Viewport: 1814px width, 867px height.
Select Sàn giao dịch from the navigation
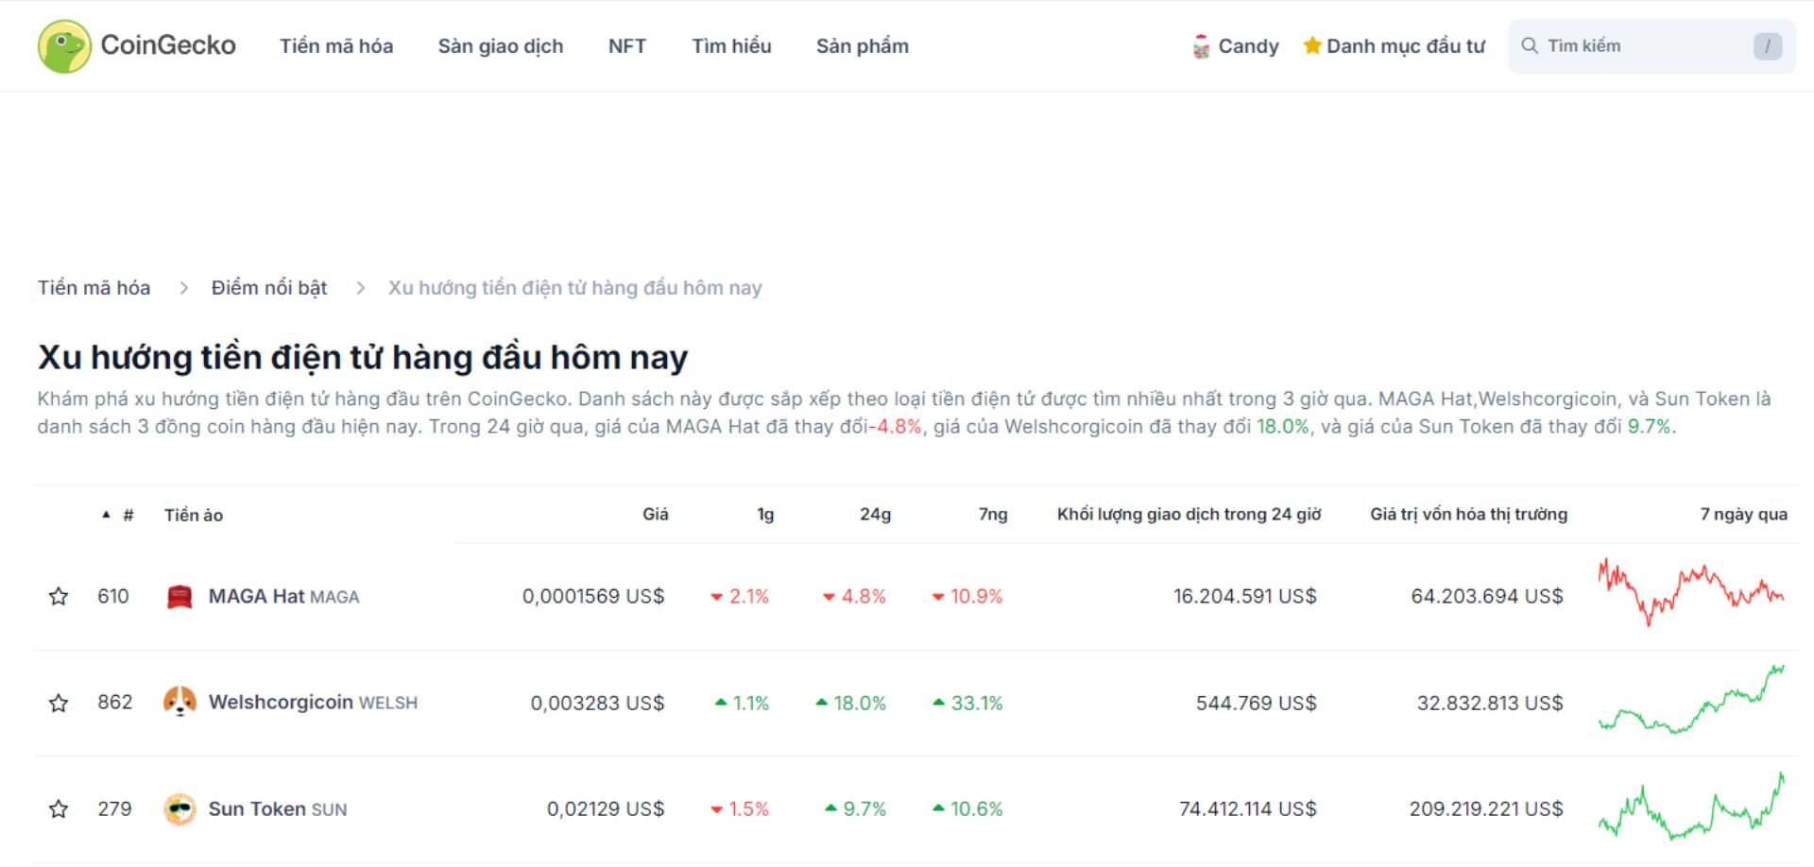coord(501,45)
